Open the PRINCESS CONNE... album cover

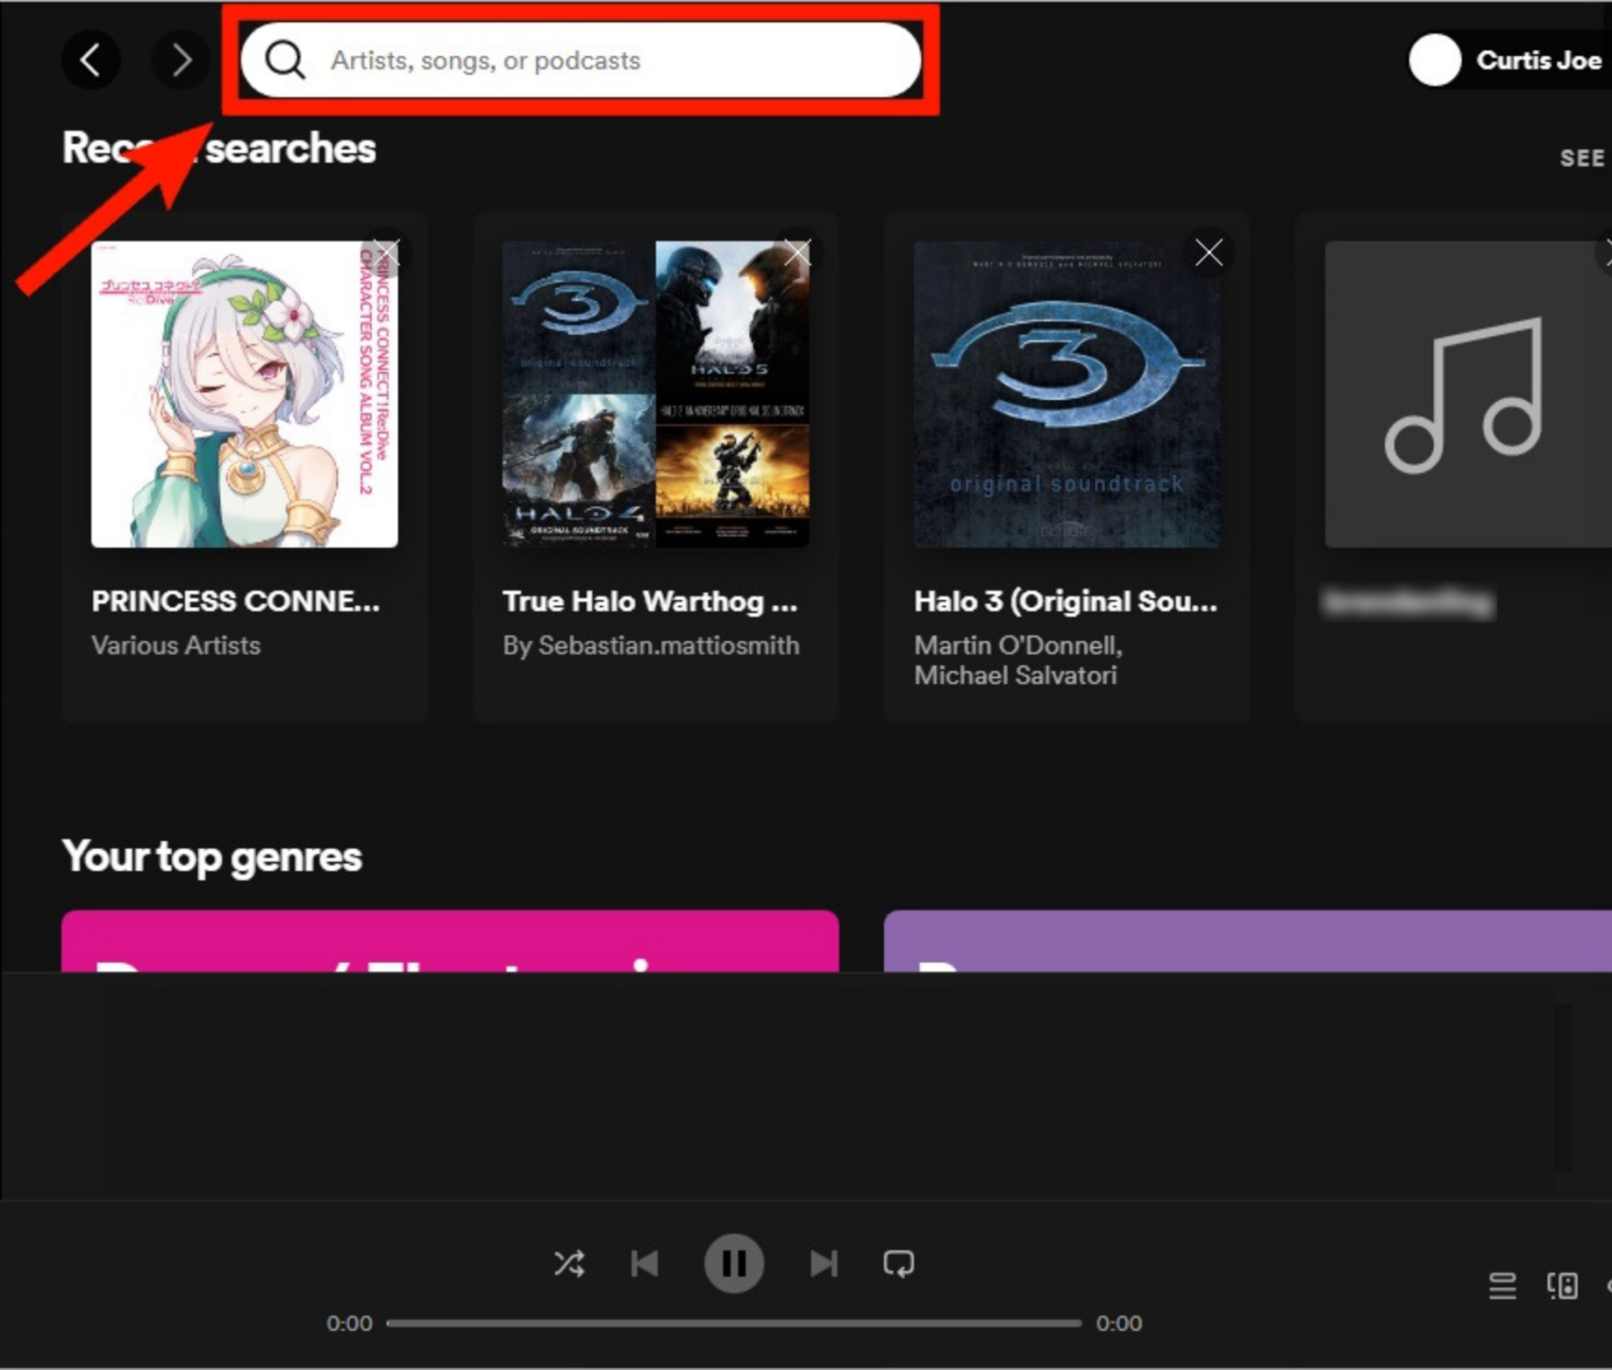coord(245,394)
